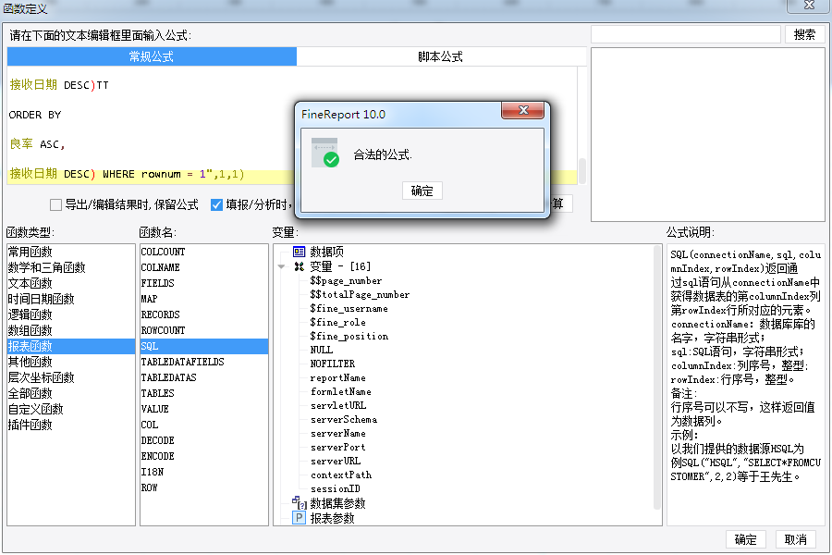Viewport: 832px width, 555px height.
Task: Focus the formula search input field
Action: (x=686, y=34)
